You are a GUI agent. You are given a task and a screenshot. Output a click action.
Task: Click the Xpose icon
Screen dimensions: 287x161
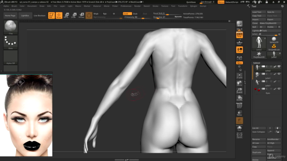click(239, 136)
